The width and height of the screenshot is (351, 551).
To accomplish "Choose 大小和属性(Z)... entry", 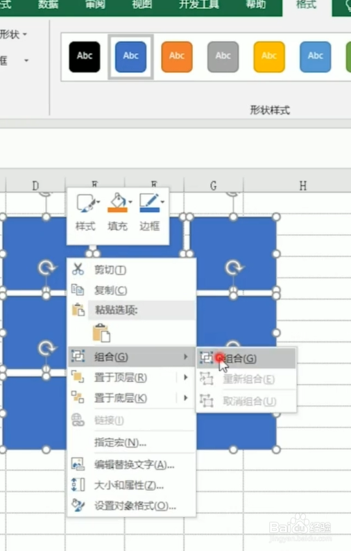I will pos(131,485).
